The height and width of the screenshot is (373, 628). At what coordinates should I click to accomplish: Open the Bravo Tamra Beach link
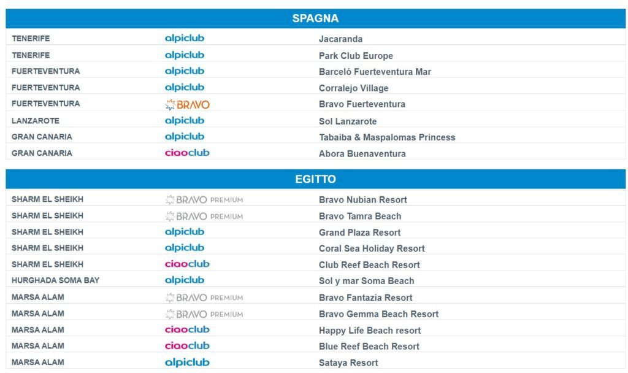click(x=360, y=216)
